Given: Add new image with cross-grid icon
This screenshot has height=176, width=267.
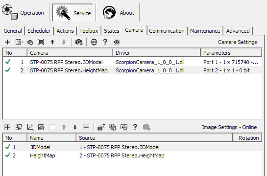Looking at the screenshot, I should point(7,127).
